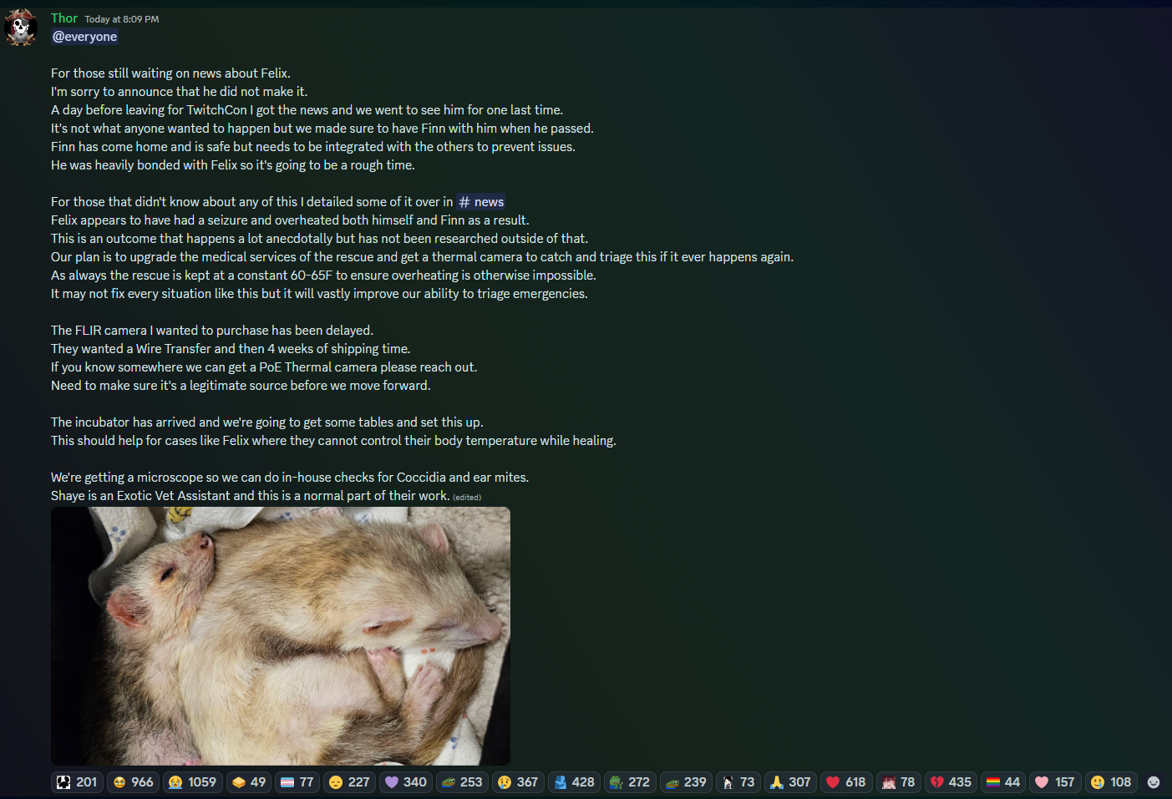This screenshot has width=1172, height=799.
Task: Toggle the praying hands reaction showing 307
Action: pyautogui.click(x=790, y=782)
